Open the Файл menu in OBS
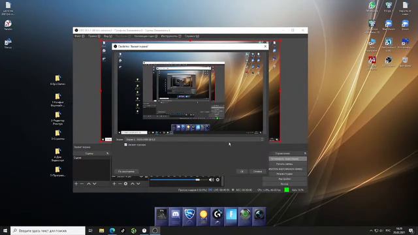The height and width of the screenshot is (235, 418). tap(79, 36)
